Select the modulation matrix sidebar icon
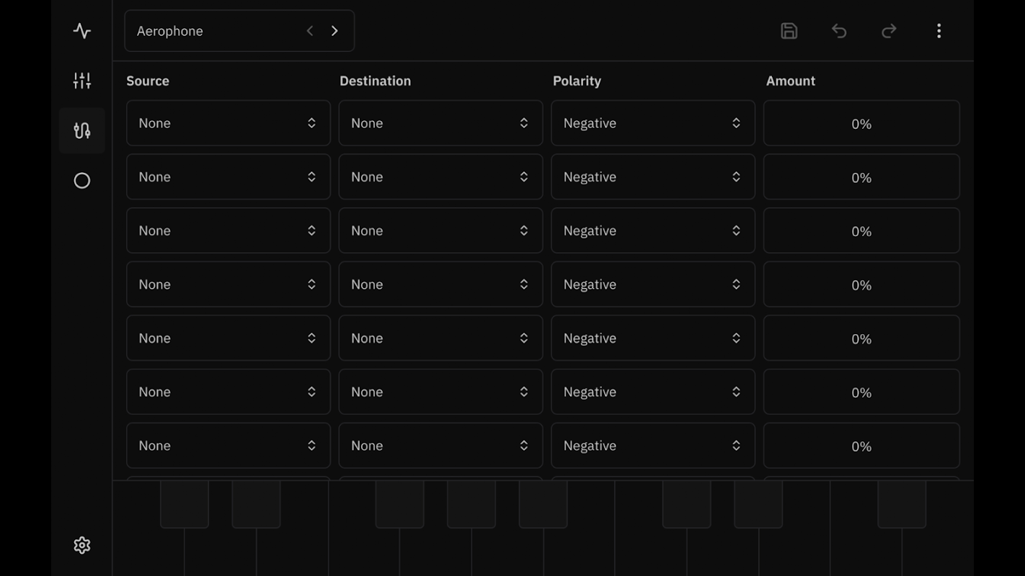Image resolution: width=1025 pixels, height=576 pixels. coord(82,130)
